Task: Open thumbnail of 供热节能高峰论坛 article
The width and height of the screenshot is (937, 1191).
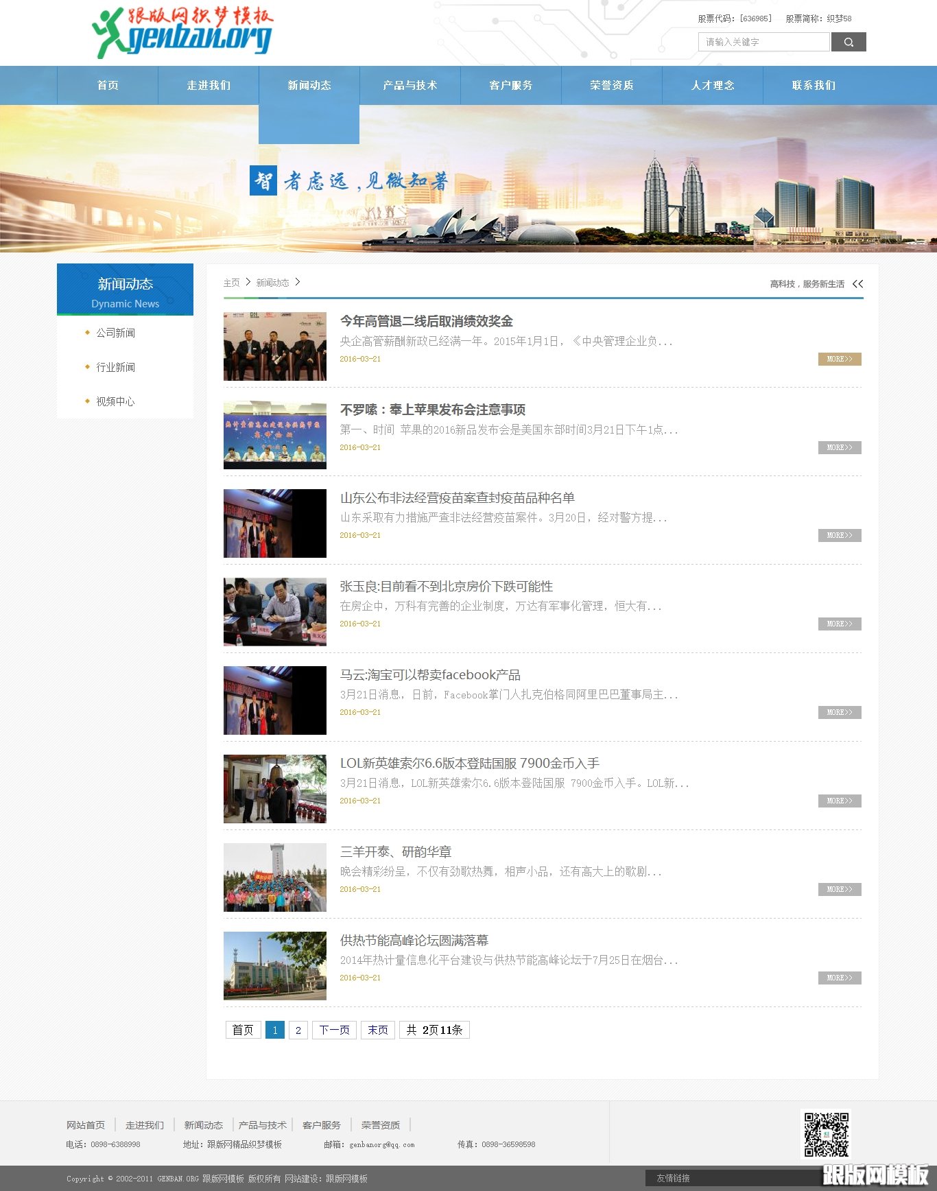Action: 275,966
